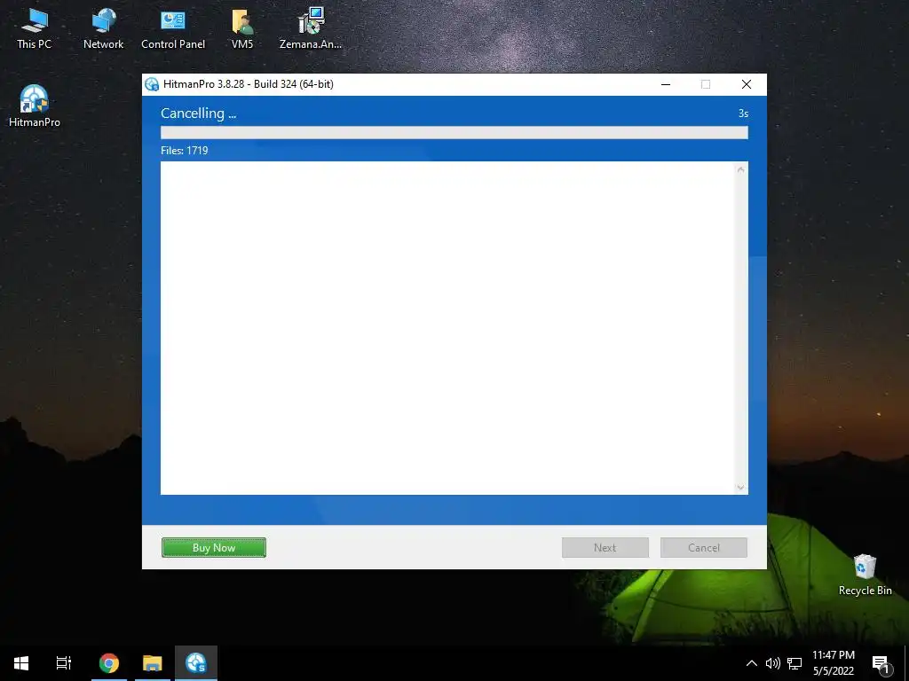Click the scan progress bar
Screen dimensions: 909x681
point(454,133)
